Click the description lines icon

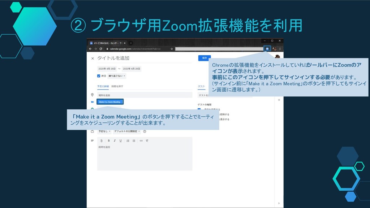point(92,140)
